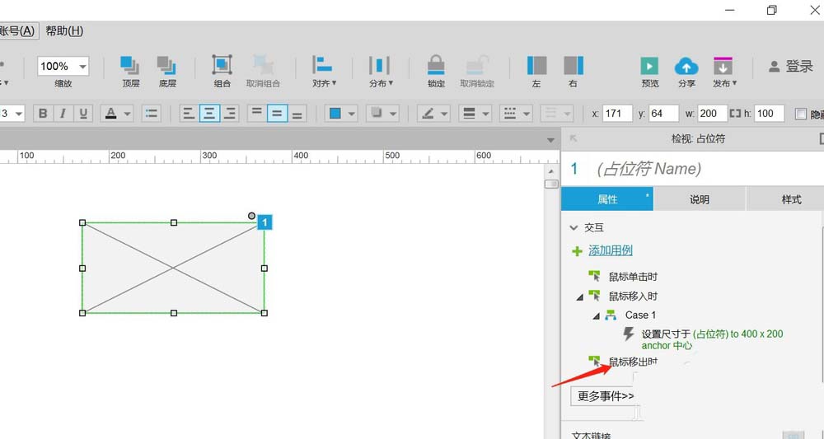Switch to the Notes (说明) tab
Viewport: 824px width, 439px height.
(700, 199)
